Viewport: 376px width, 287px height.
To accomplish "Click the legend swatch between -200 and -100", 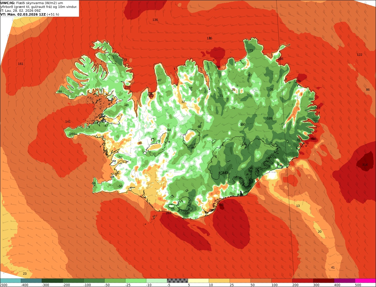I will point(73,281).
